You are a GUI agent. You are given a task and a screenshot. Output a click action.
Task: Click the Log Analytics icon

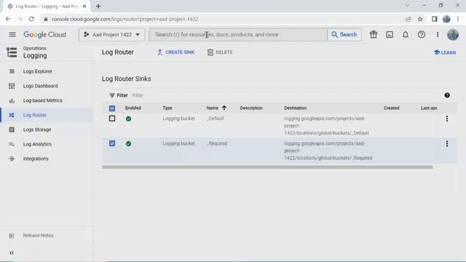pos(12,144)
